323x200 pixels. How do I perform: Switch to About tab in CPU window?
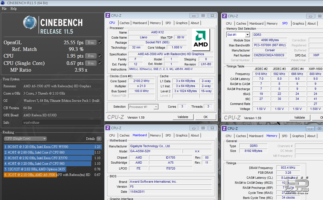coord(195,23)
